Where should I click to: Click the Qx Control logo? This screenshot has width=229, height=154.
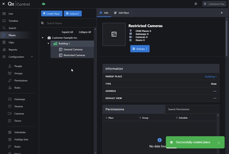19,4
